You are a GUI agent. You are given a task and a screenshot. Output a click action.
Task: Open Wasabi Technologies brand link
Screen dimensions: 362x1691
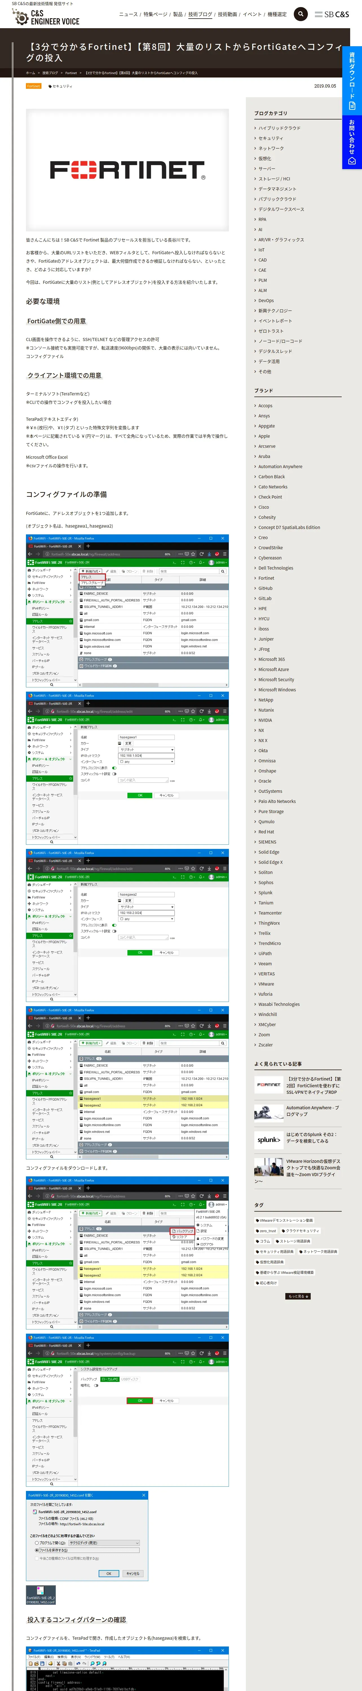[x=279, y=1004]
